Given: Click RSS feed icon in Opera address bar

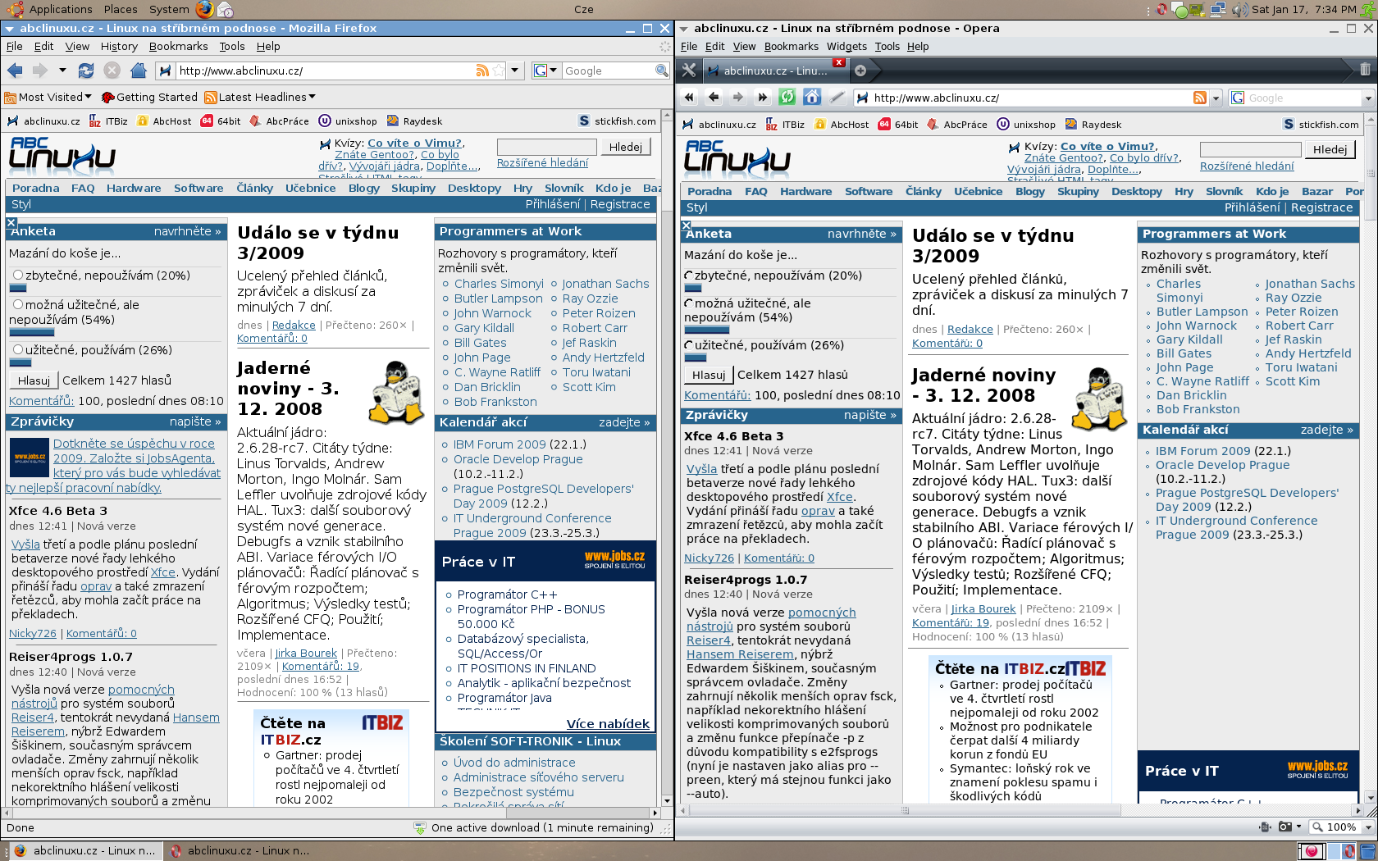Looking at the screenshot, I should pos(1200,98).
